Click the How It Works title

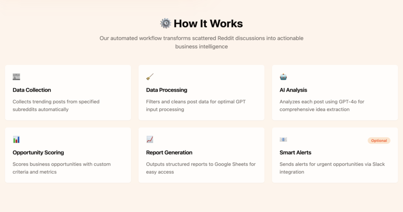[x=208, y=24]
